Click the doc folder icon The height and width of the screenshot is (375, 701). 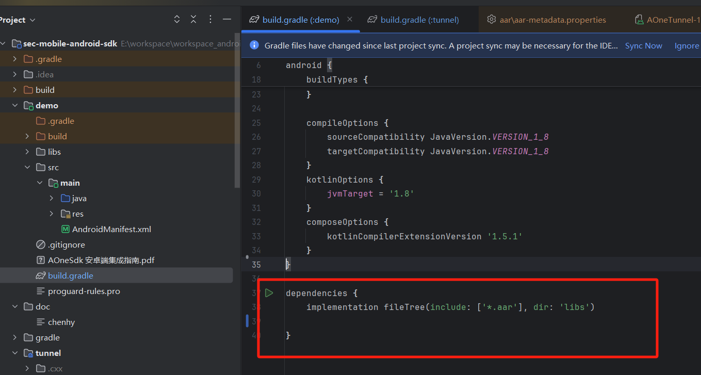coord(29,307)
